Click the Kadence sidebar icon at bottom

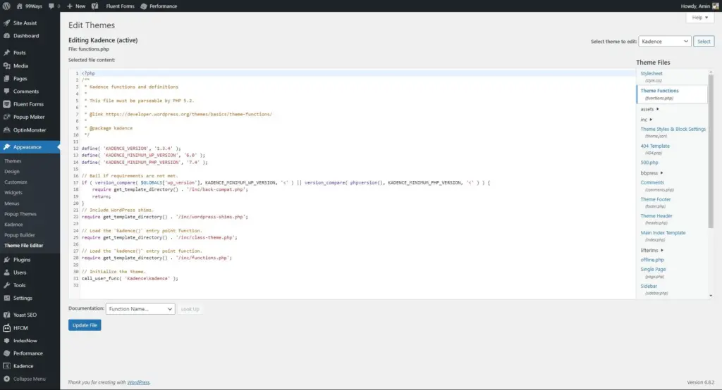(7, 366)
